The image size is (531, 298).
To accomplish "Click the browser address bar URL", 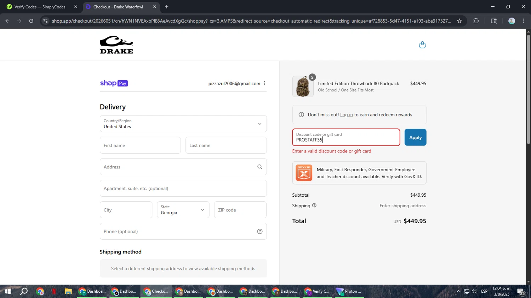I will 251,21.
